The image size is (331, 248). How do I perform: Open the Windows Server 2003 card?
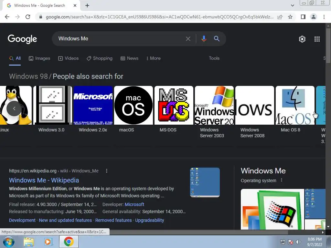[x=214, y=112]
